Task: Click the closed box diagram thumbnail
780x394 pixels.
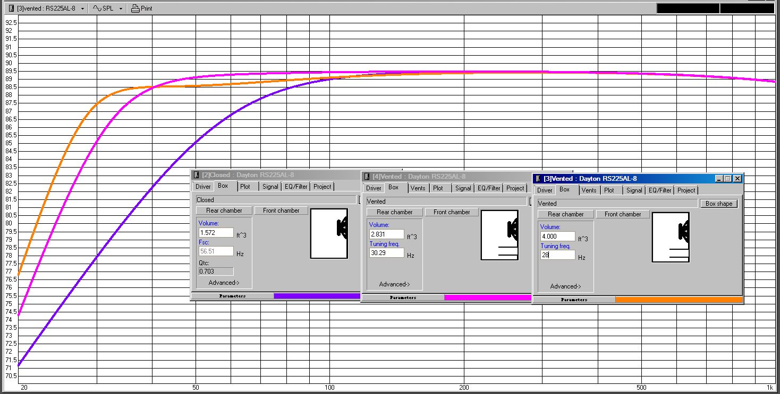Action: (329, 234)
